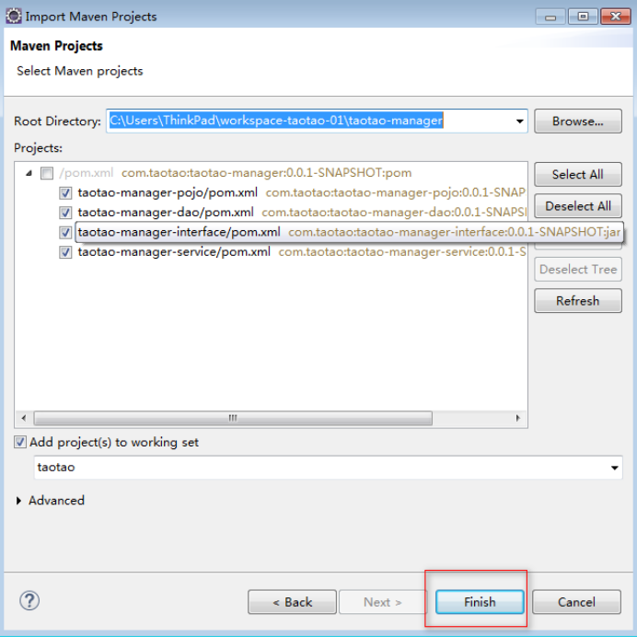The height and width of the screenshot is (637, 637).
Task: Uncheck taotao-manager-dao/pom.xml checkbox
Action: (x=65, y=213)
